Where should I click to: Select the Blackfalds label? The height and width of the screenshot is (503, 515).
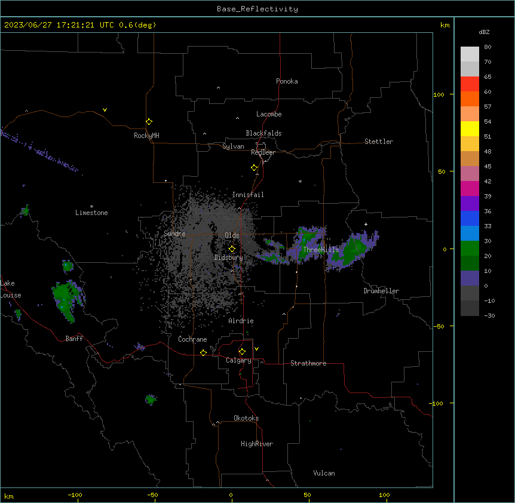coord(263,133)
